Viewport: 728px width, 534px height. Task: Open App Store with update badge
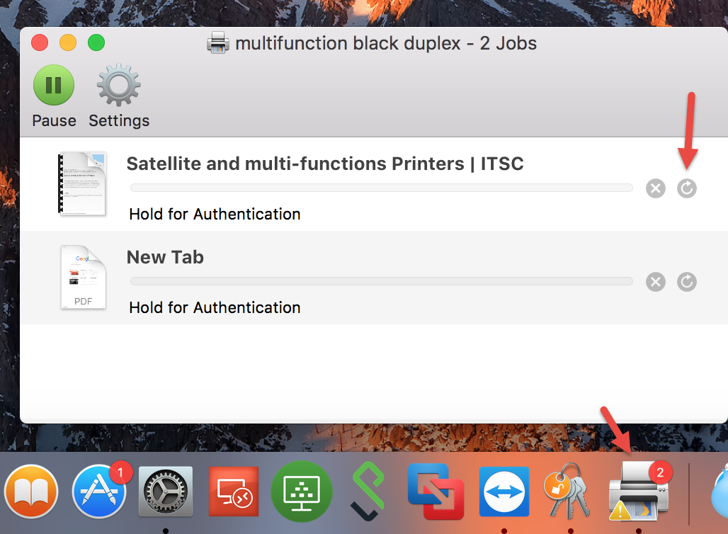pos(99,492)
